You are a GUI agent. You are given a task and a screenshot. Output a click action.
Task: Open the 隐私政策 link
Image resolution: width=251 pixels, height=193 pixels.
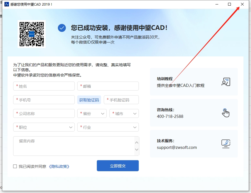59,166
